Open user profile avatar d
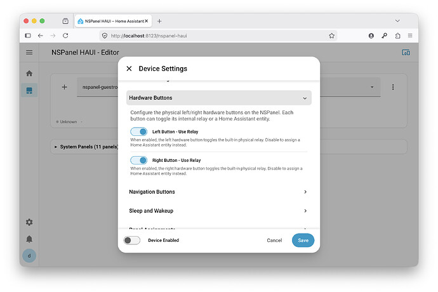Image resolution: width=438 pixels, height=292 pixels. tap(29, 256)
